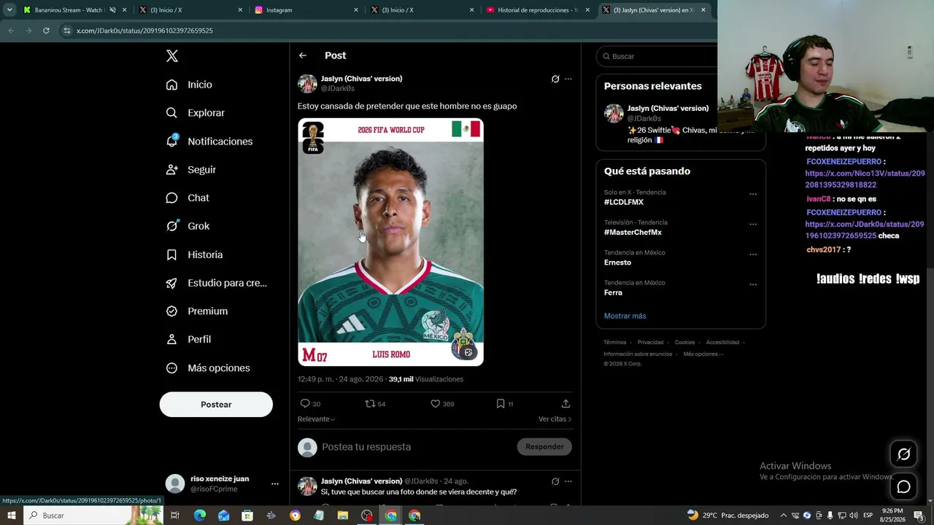The image size is (934, 525).
Task: Open the riso xeneize juan account menu
Action: pos(274,483)
